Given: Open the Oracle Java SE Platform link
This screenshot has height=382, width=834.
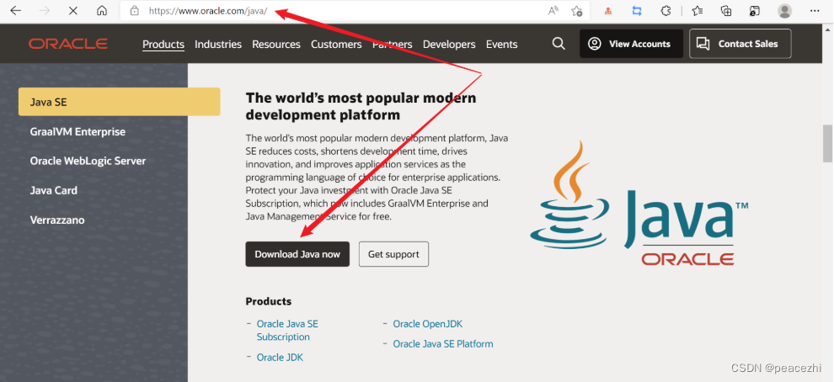Looking at the screenshot, I should [443, 344].
